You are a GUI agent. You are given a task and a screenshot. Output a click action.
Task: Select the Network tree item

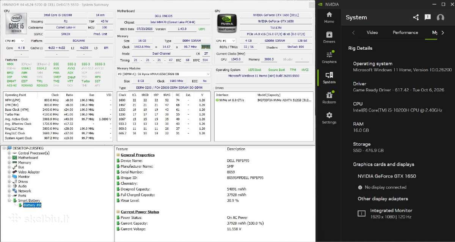point(25,191)
